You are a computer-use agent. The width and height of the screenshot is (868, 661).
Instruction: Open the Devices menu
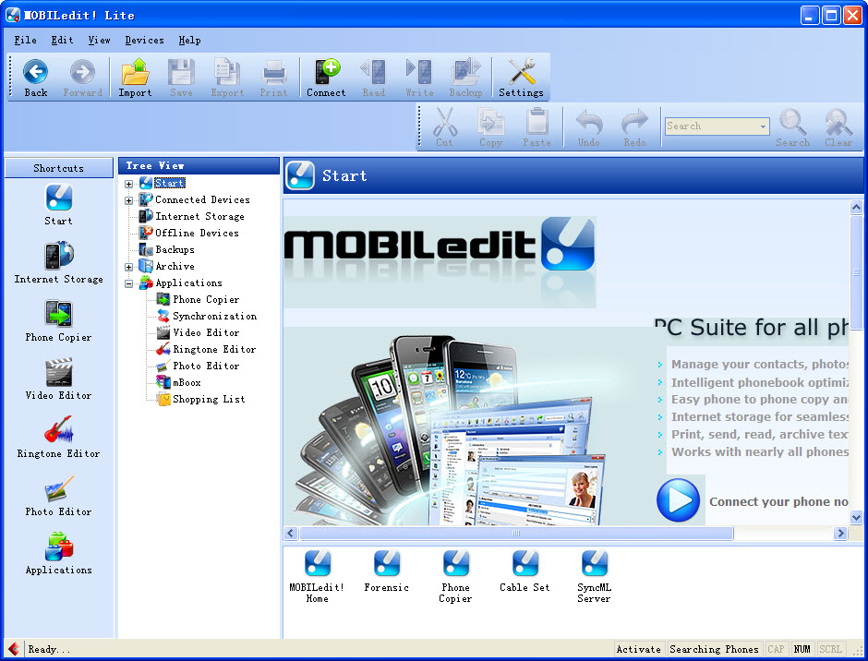tap(144, 40)
